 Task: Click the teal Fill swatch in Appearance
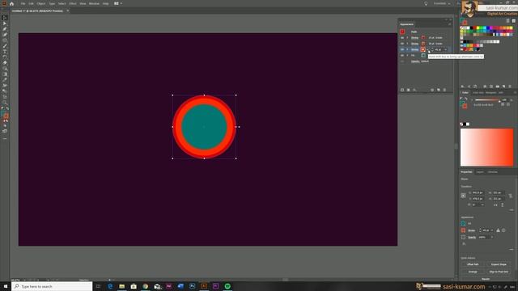tap(423, 56)
